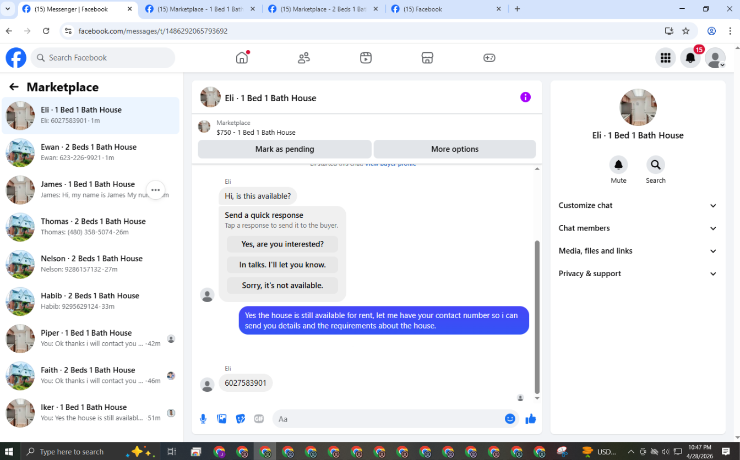Click Mark as pending button
740x460 pixels.
[285, 149]
